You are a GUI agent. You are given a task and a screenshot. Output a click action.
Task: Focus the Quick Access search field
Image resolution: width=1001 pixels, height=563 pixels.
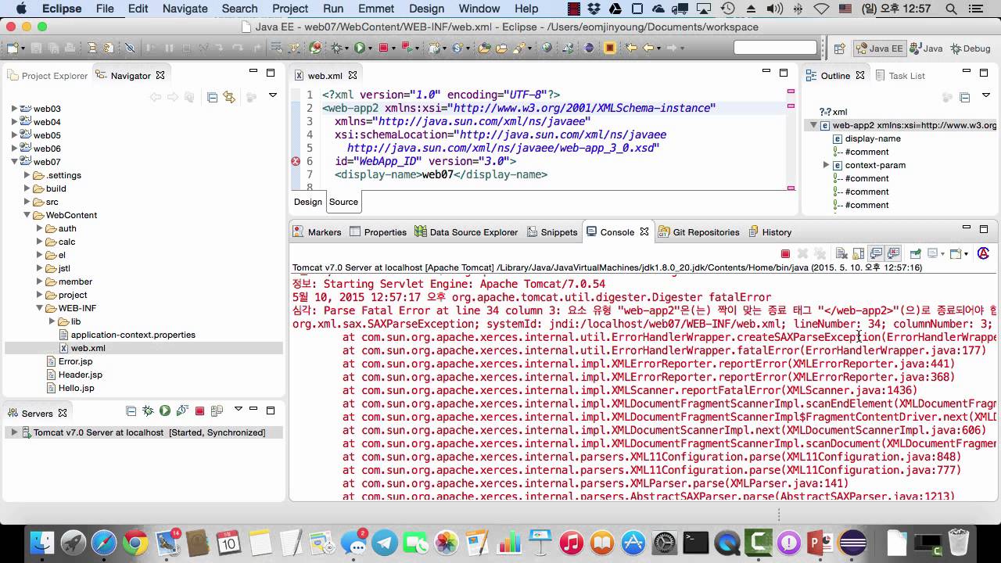click(x=775, y=48)
